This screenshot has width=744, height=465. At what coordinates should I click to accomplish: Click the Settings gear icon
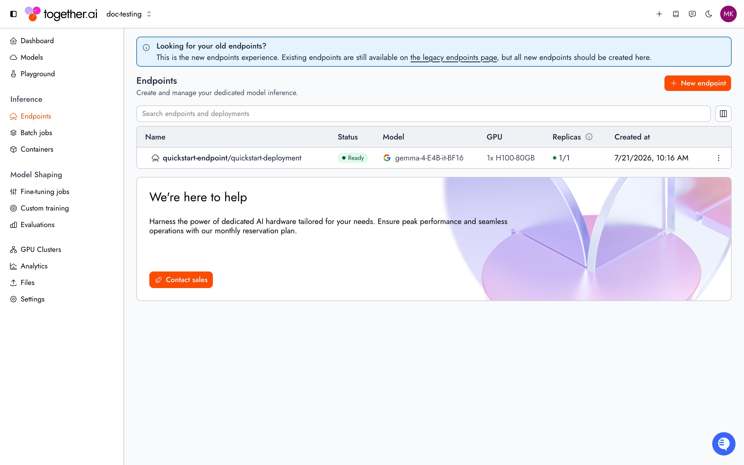13,300
